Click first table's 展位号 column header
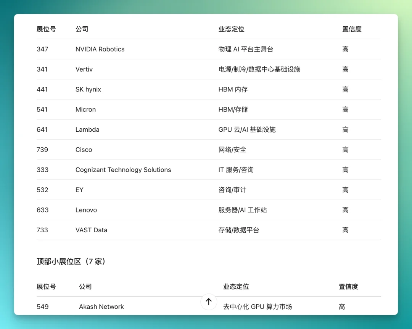412x329 pixels. (x=46, y=29)
